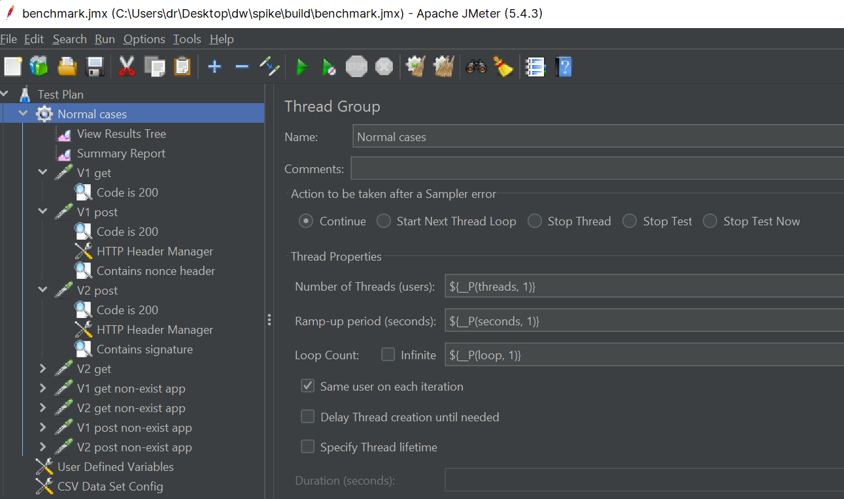This screenshot has width=844, height=499.
Task: Select the Stop Thread radio button
Action: click(535, 221)
